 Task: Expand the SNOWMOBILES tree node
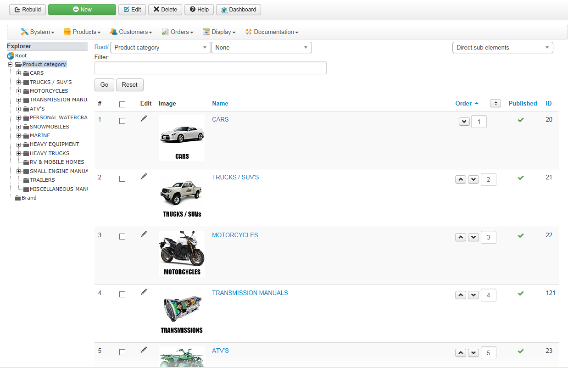[19, 127]
